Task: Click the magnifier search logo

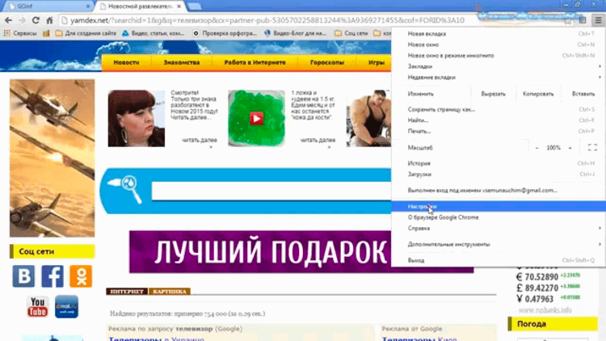Action: coord(125,188)
